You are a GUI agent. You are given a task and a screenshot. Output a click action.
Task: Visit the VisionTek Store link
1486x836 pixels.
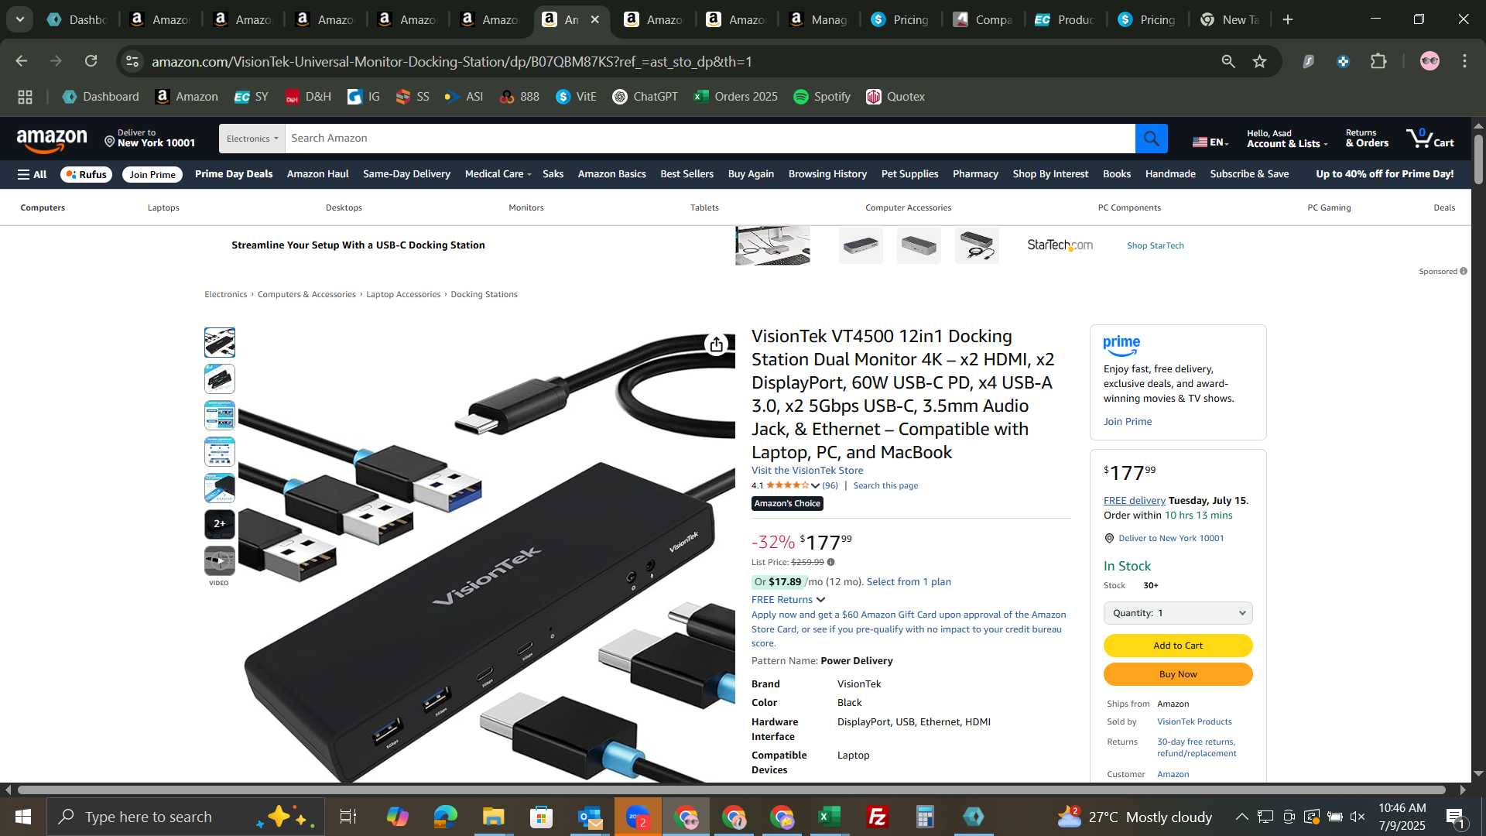807,471
